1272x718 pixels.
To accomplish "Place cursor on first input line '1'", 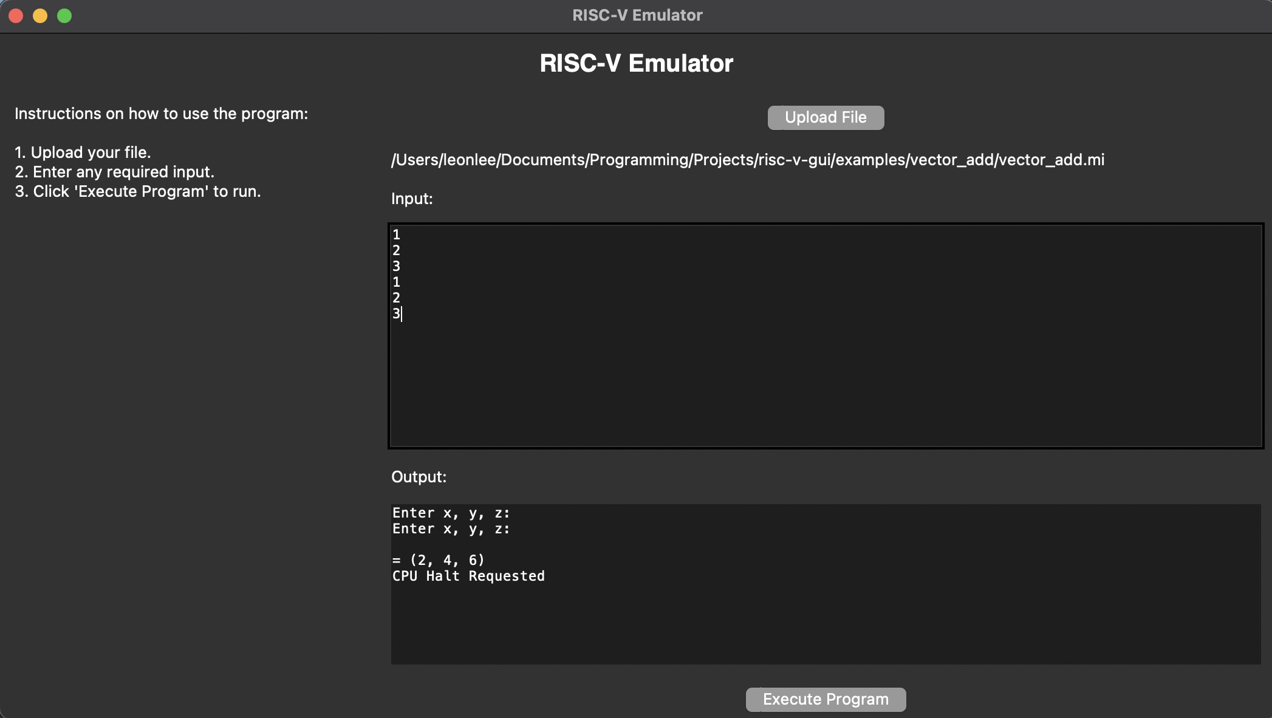I will pyautogui.click(x=397, y=234).
